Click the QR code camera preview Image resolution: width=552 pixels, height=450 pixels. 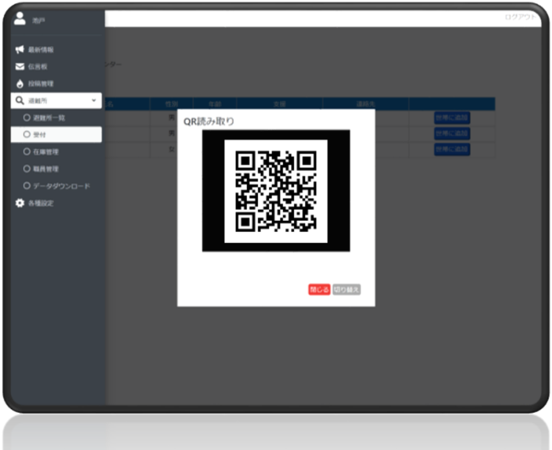coord(275,190)
